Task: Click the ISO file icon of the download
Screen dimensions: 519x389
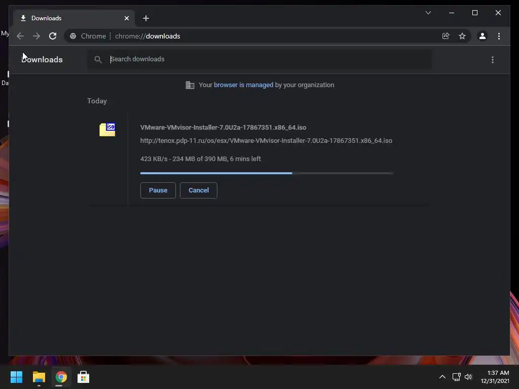Action: 107,129
